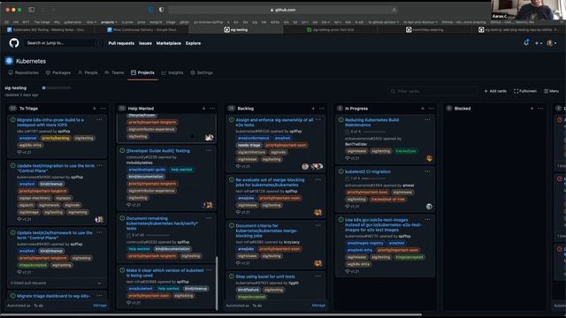This screenshot has width=566, height=318.
Task: Open Reducing Kubernetes Build Maintenance issue
Action: tap(372, 122)
